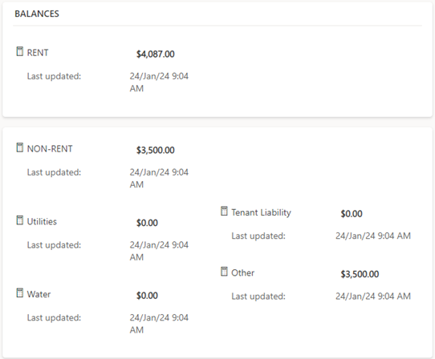Click the Water label text
Viewport: 435px width, 359px height.
click(x=39, y=294)
